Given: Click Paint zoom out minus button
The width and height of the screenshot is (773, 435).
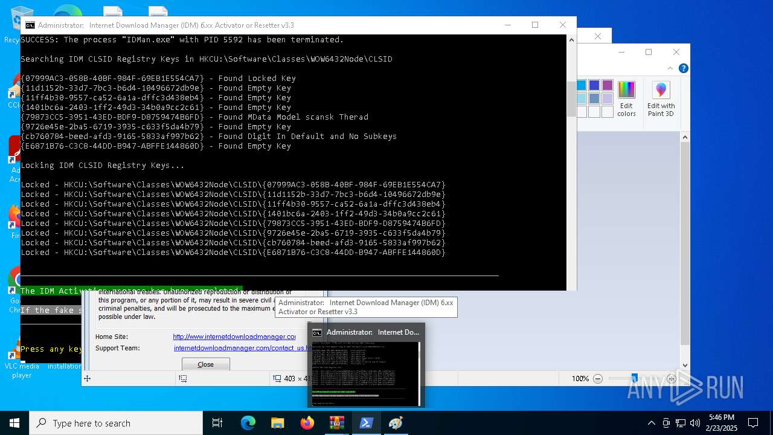Looking at the screenshot, I should [598, 379].
